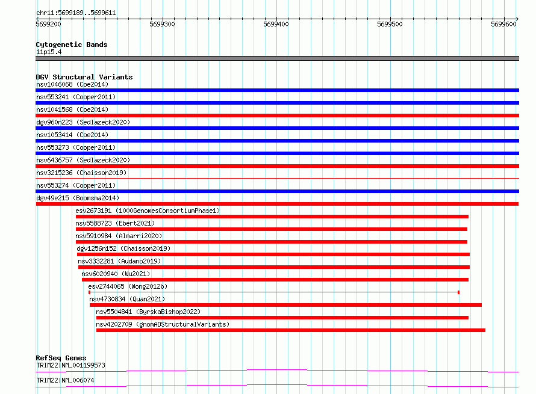Click the 5699200 ruler tick label
Screen dimensions: 536x394
(x=48, y=24)
